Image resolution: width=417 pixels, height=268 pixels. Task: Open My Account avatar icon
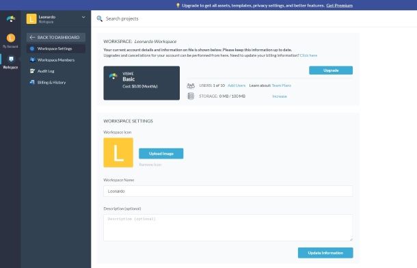click(x=11, y=38)
